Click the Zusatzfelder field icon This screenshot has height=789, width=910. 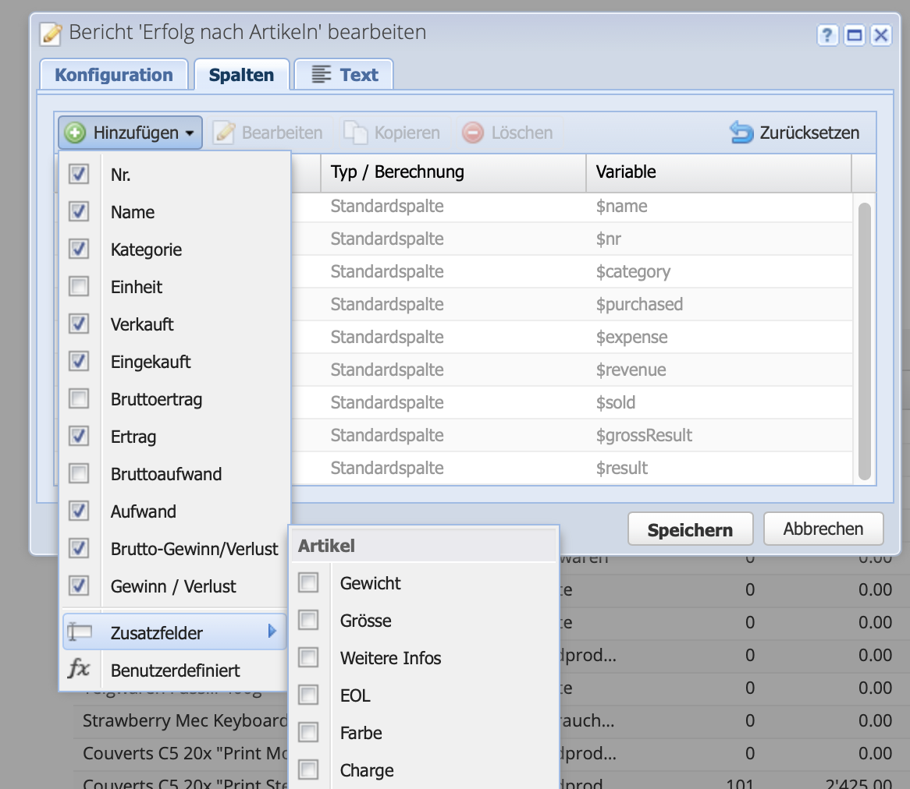[79, 632]
